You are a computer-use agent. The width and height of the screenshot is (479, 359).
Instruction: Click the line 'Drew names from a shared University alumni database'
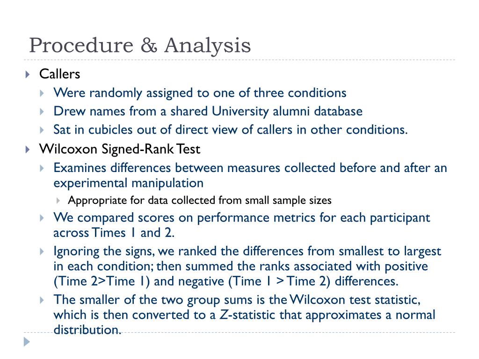(x=208, y=111)
